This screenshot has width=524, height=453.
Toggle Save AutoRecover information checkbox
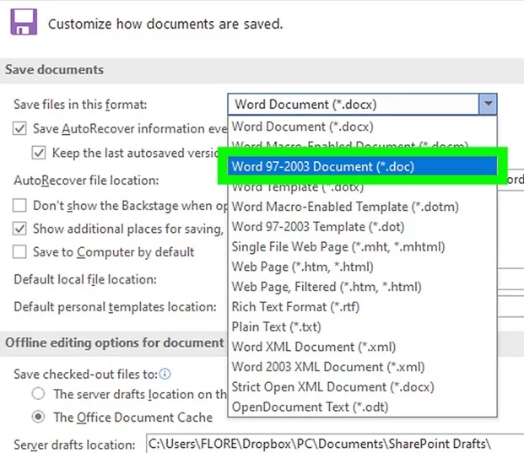click(19, 128)
